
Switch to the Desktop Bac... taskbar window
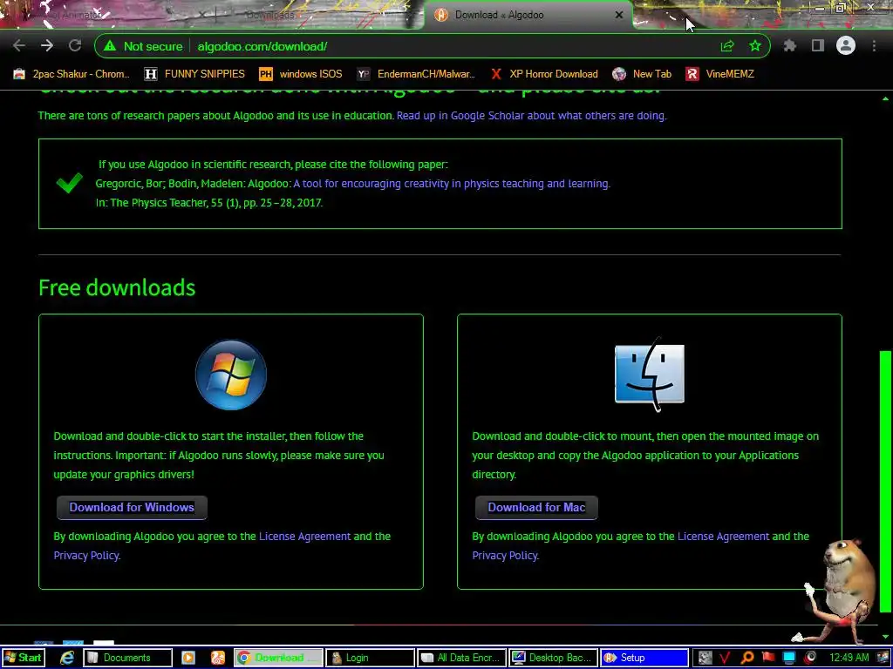[x=553, y=658]
